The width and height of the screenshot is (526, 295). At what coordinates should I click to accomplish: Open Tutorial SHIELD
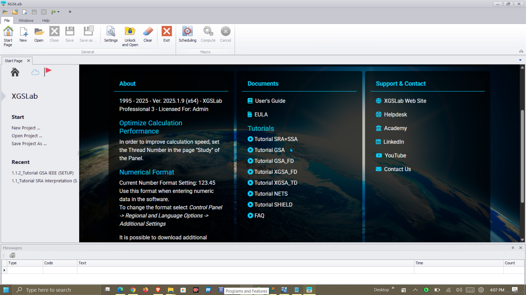270,205
